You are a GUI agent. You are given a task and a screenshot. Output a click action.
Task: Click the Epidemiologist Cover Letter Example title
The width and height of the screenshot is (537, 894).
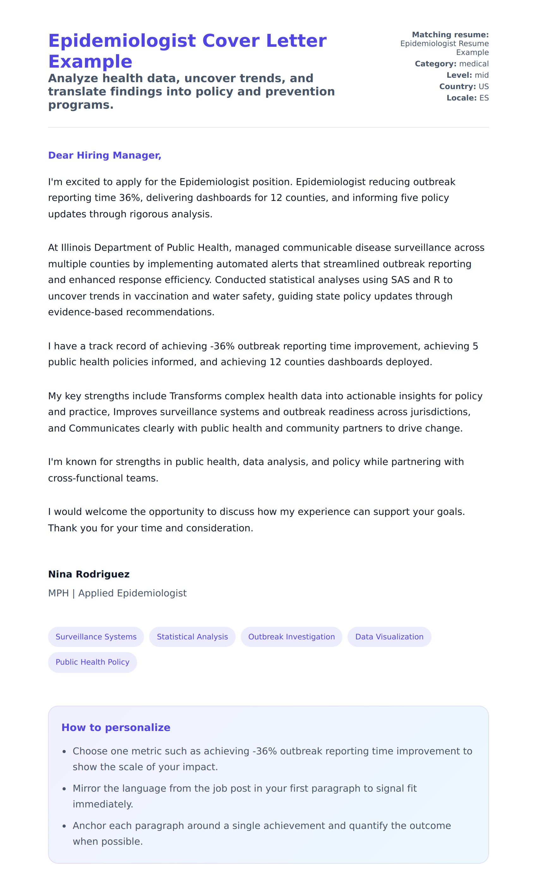(x=187, y=51)
